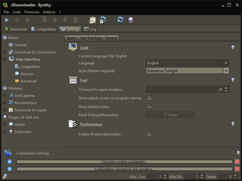This screenshot has height=181, width=242.
Task: Expand the Passwords & Logins node
Action: coord(4,110)
